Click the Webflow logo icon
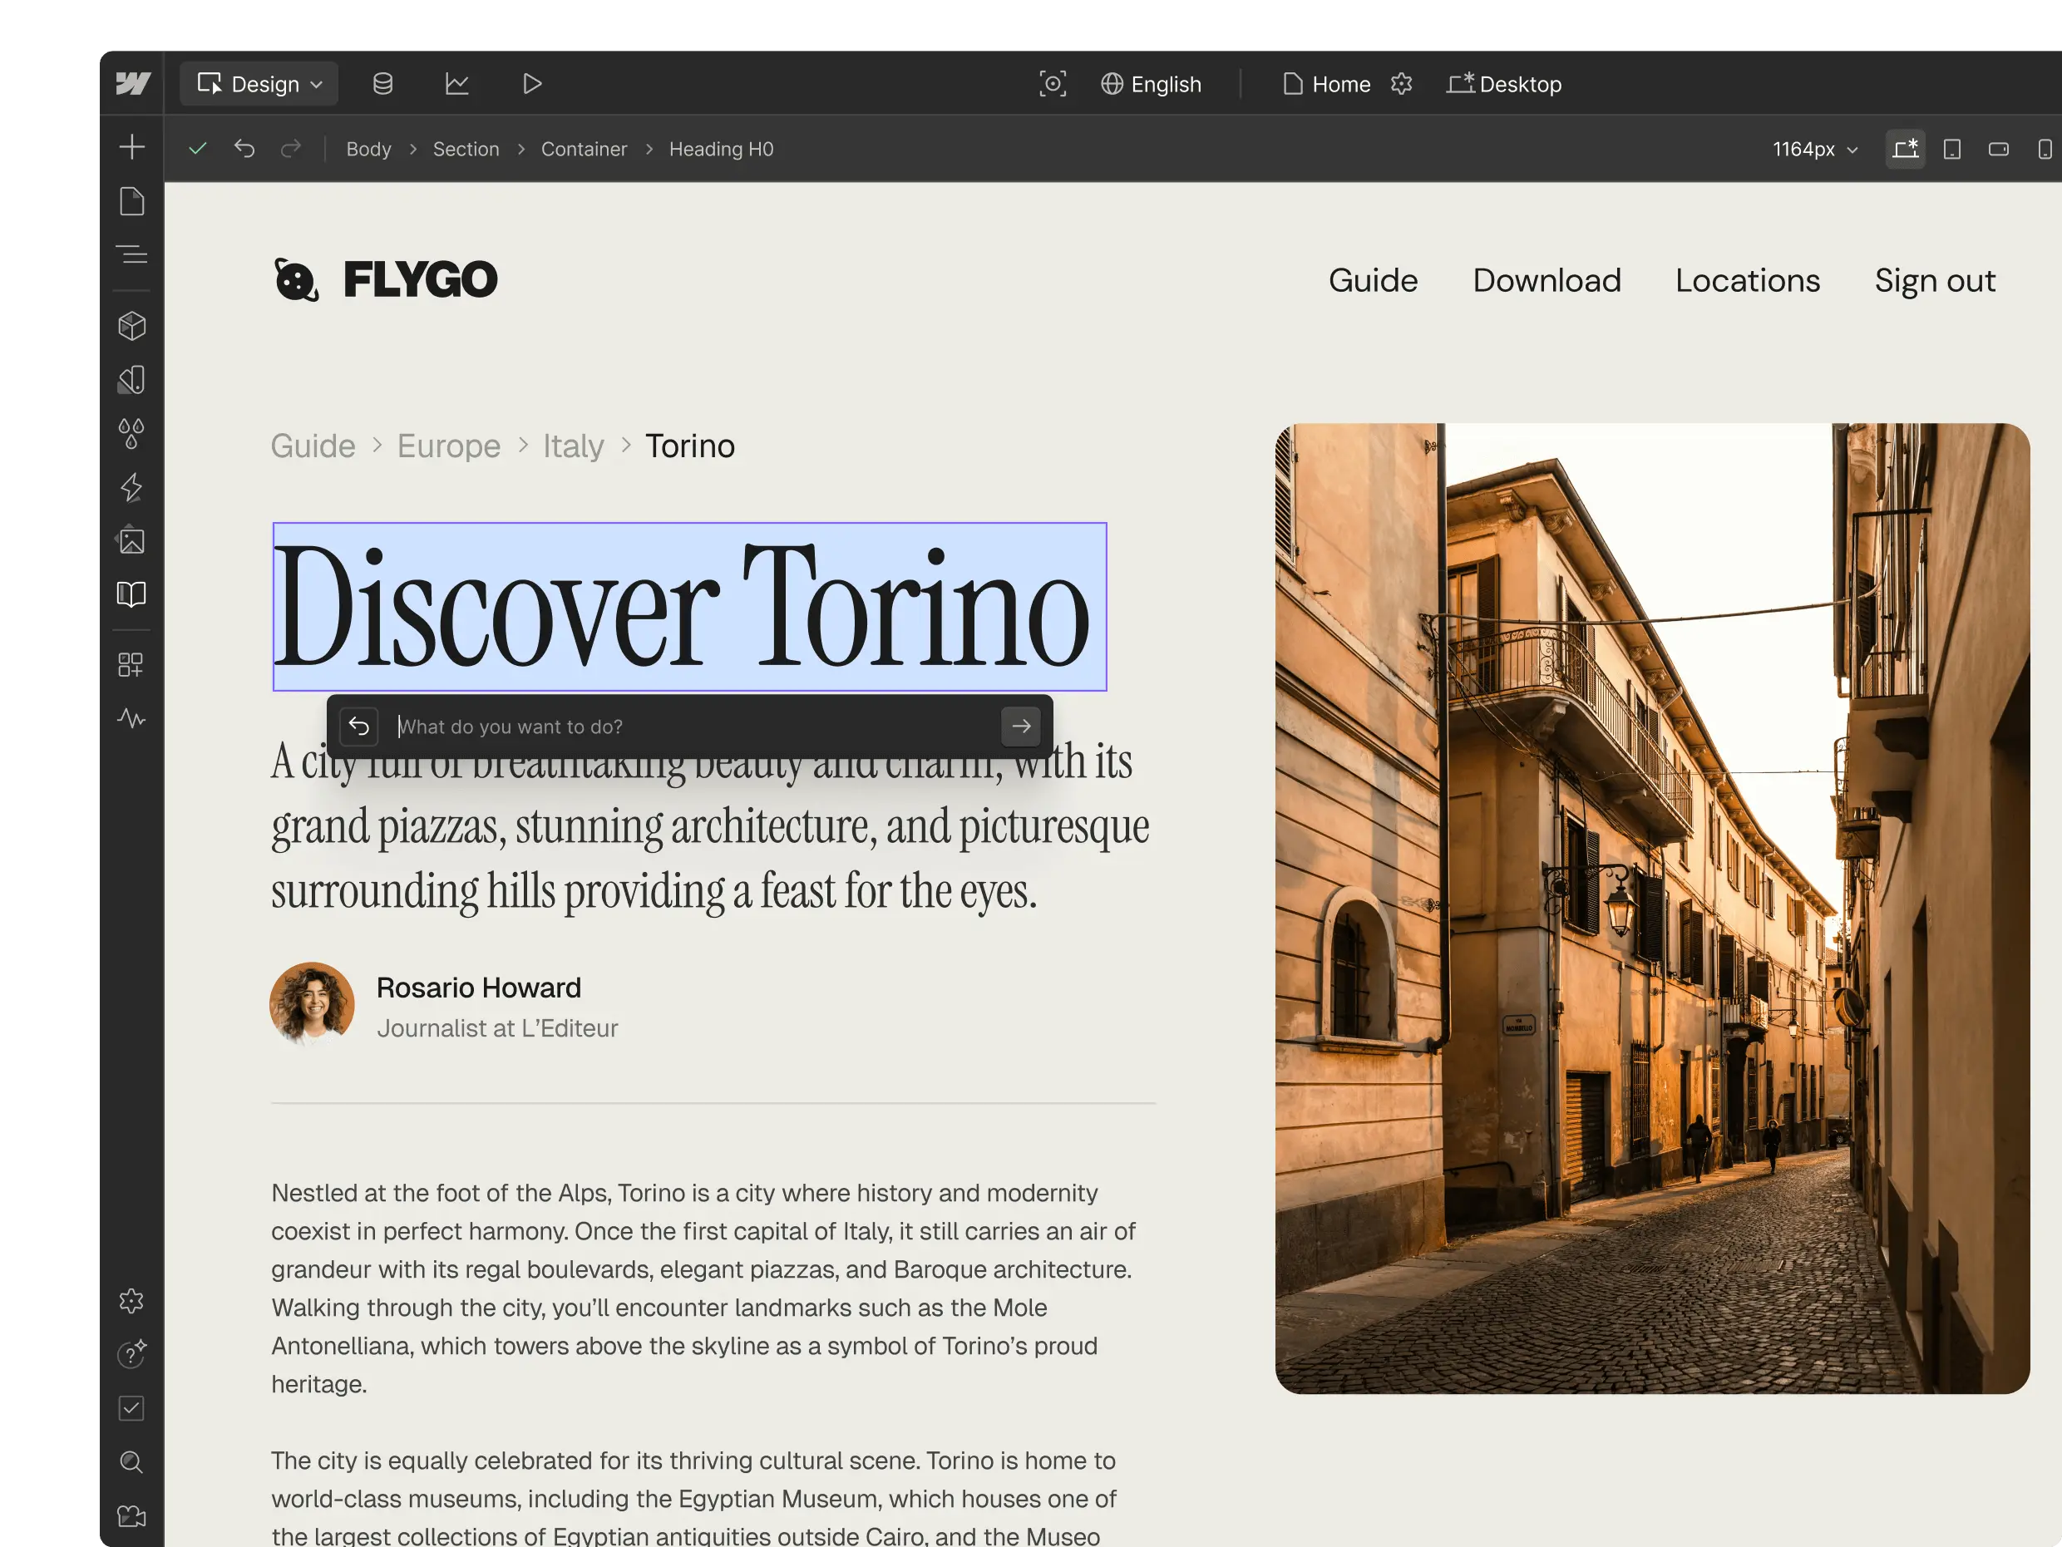Image resolution: width=2062 pixels, height=1547 pixels. point(132,84)
